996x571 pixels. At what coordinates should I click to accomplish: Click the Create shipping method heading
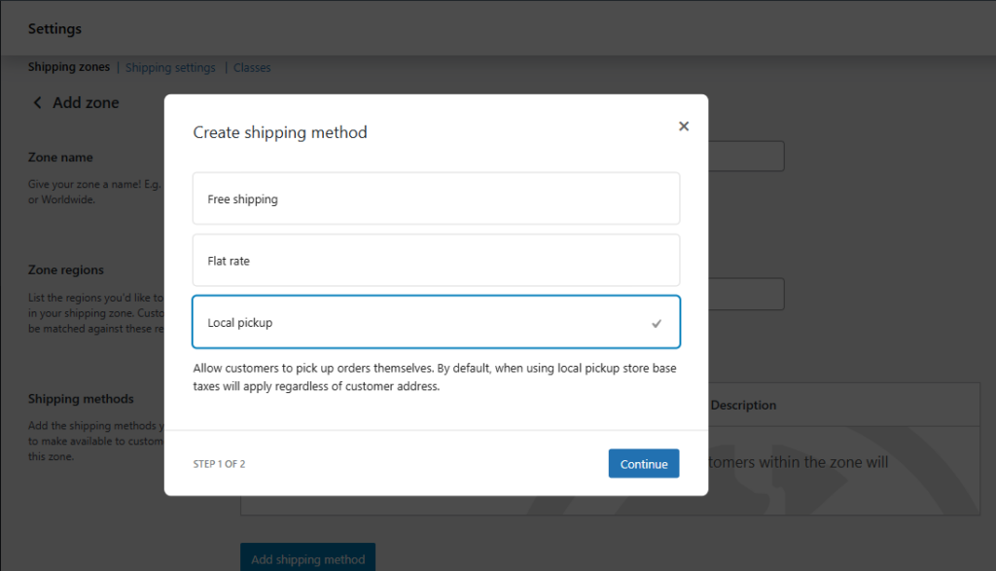click(280, 132)
